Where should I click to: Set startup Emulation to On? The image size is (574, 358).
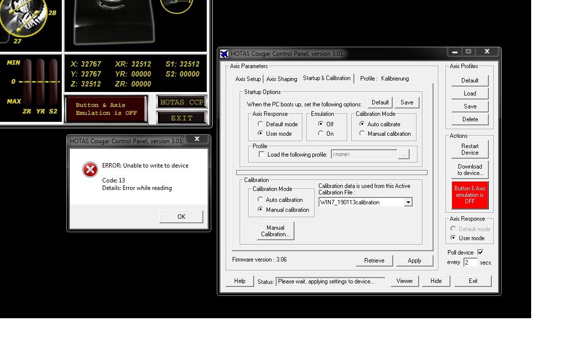tap(321, 133)
